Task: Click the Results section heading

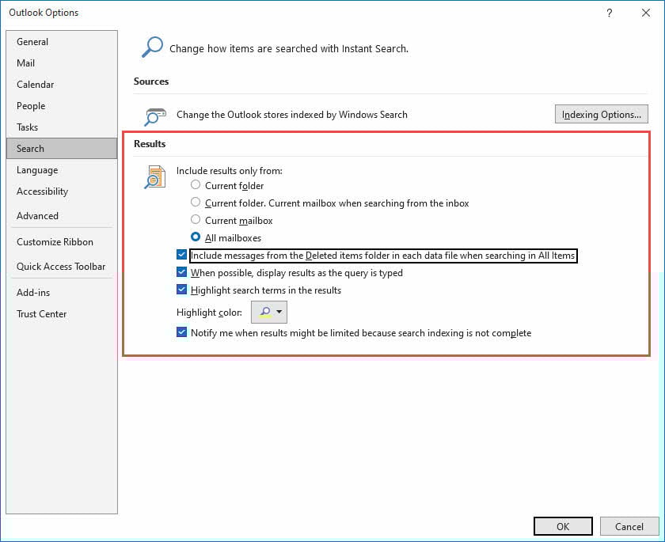Action: (x=150, y=144)
